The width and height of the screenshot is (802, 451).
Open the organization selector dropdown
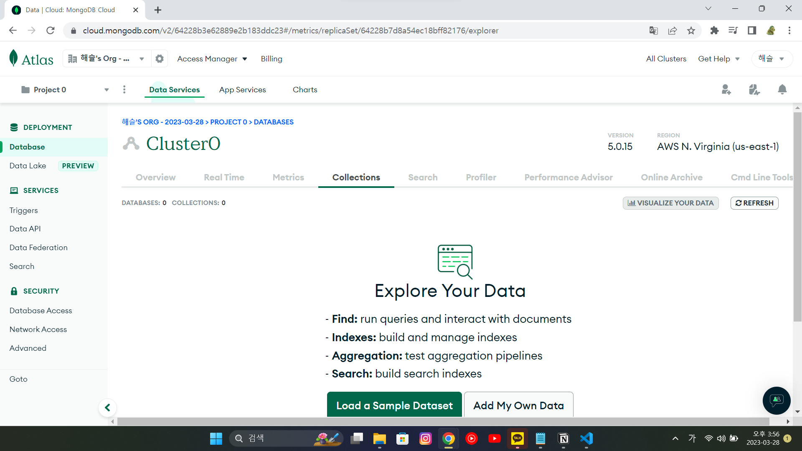click(x=106, y=59)
